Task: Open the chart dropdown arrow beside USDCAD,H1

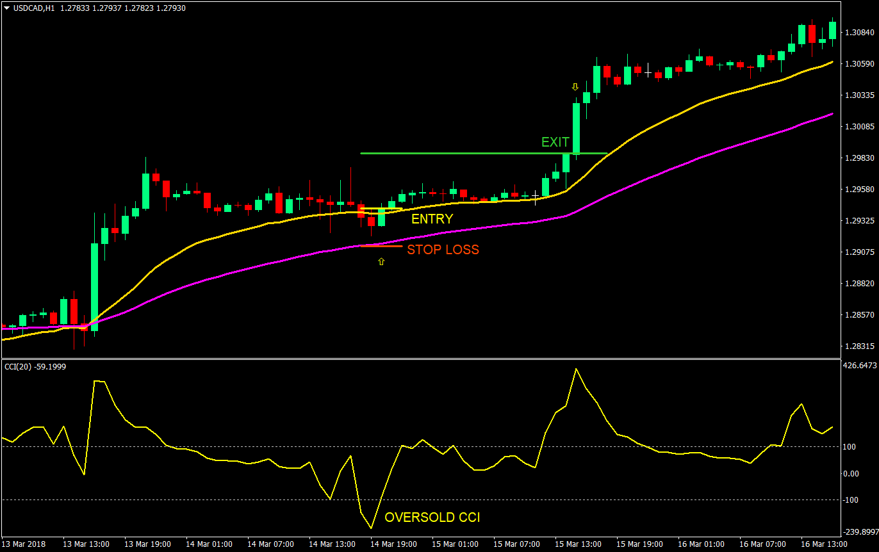Action: point(6,8)
